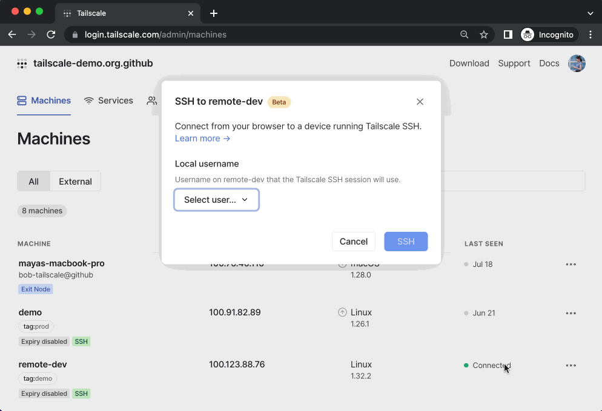Click the zoom magnifier icon in address bar
The width and height of the screenshot is (602, 411).
tap(464, 35)
